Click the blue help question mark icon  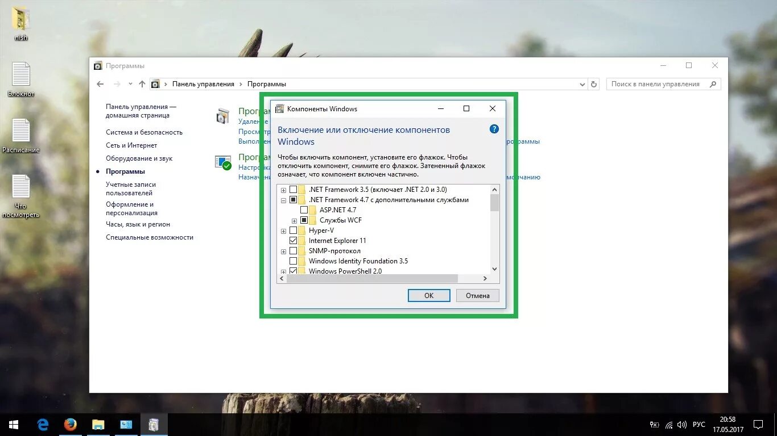tap(494, 129)
